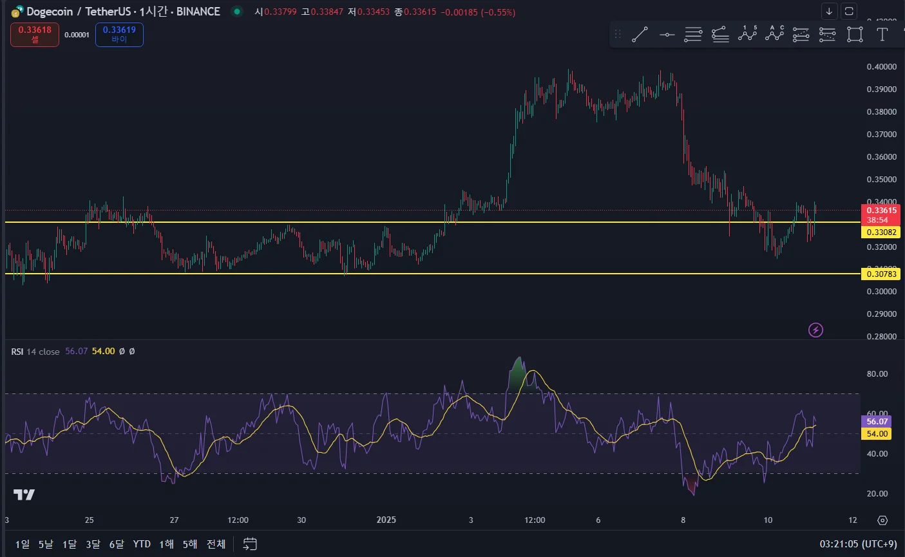Choose the Fib Retracement tool
The height and width of the screenshot is (557, 905).
[x=693, y=35]
